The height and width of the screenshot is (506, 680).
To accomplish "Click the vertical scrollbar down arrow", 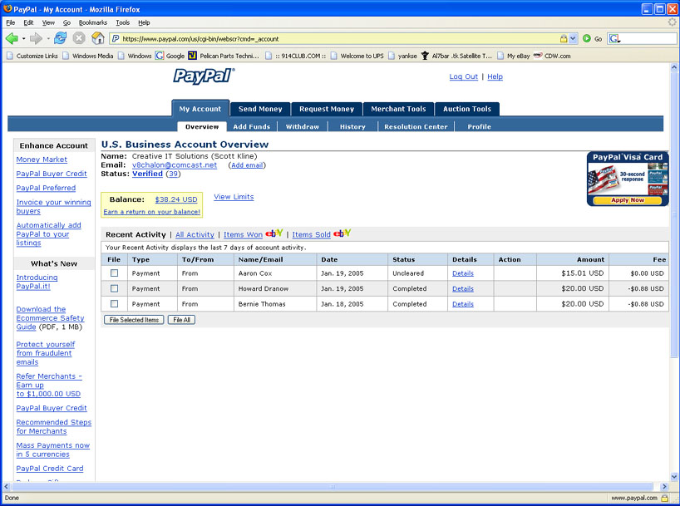I will (x=674, y=477).
